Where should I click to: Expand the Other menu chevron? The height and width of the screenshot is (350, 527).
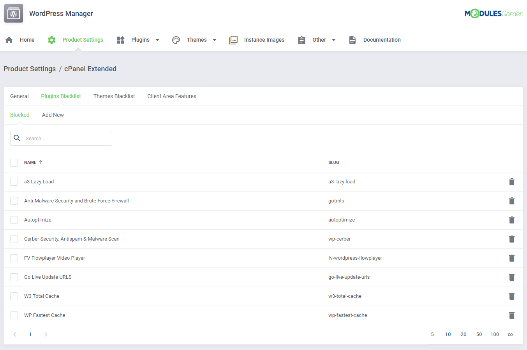coord(334,40)
